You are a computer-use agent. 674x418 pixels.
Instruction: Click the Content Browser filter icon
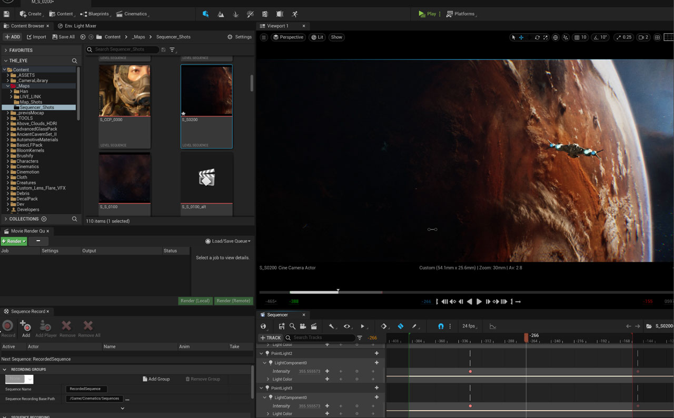click(x=172, y=49)
